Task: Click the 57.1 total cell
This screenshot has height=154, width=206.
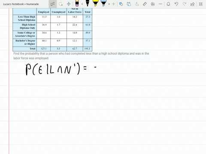Action: 88,41
